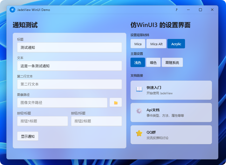Screen dimensions: 226x165
Task: Maximize the JadeView window
Action: pos(200,10)
